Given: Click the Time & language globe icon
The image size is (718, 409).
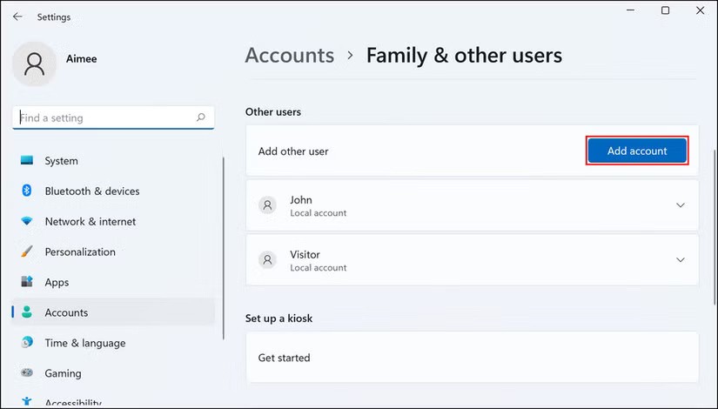Looking at the screenshot, I should tap(27, 343).
